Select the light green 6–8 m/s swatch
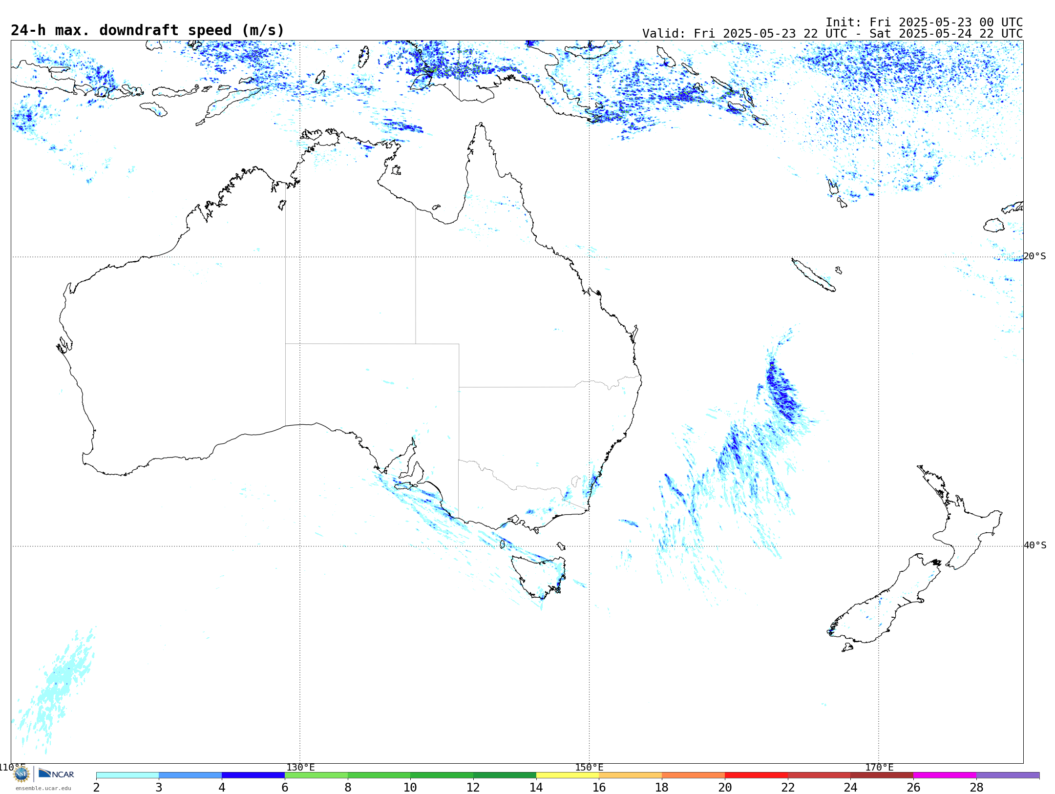This screenshot has width=1055, height=794. pos(316,775)
